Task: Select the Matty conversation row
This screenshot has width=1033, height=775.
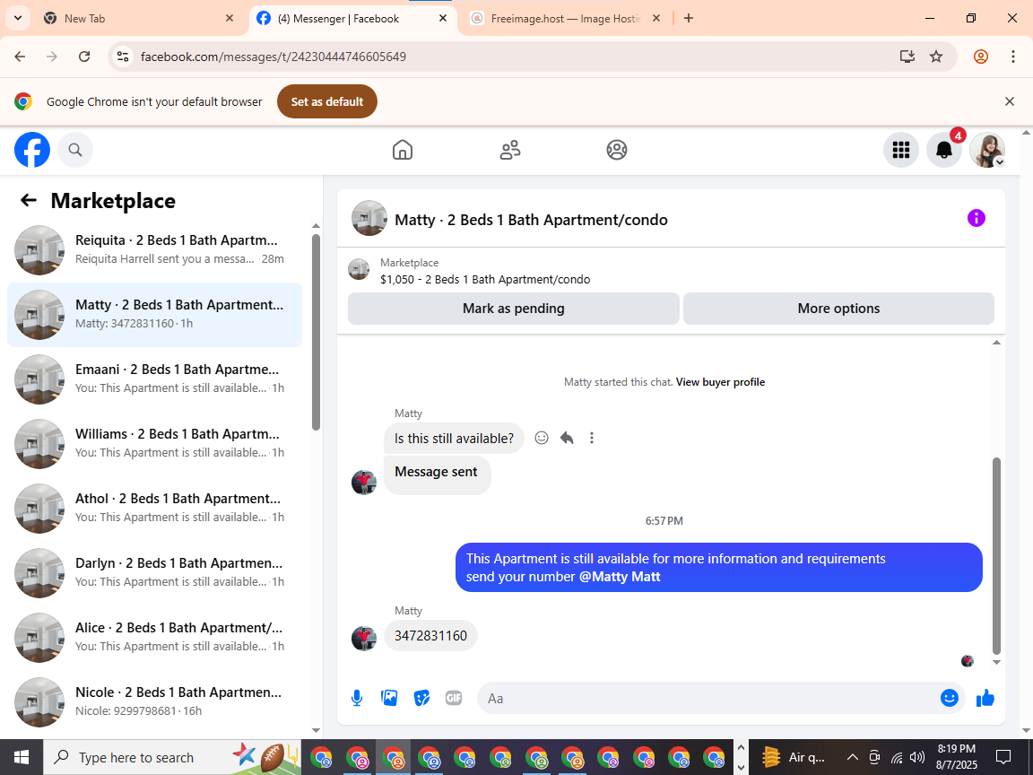Action: coord(155,314)
